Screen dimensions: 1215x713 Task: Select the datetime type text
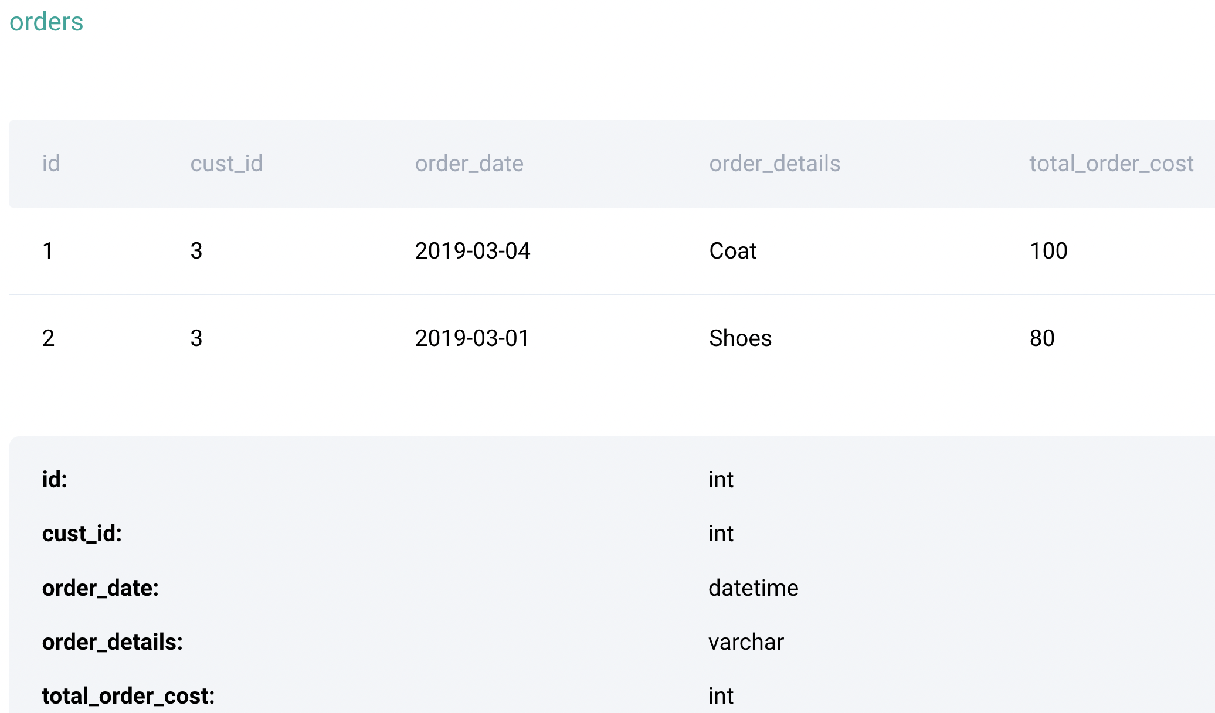[x=754, y=588]
